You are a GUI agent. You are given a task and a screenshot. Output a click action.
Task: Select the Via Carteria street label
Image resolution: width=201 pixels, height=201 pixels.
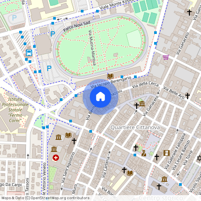[106, 167]
